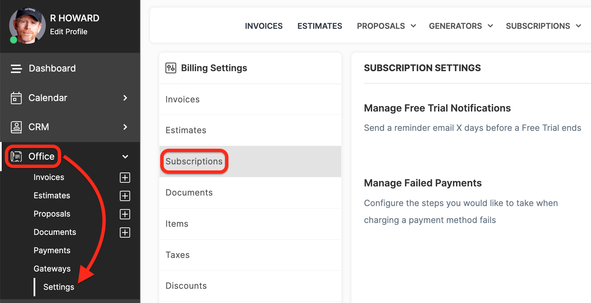Click the Billing Settings sliders icon
The image size is (591, 303).
pos(171,68)
